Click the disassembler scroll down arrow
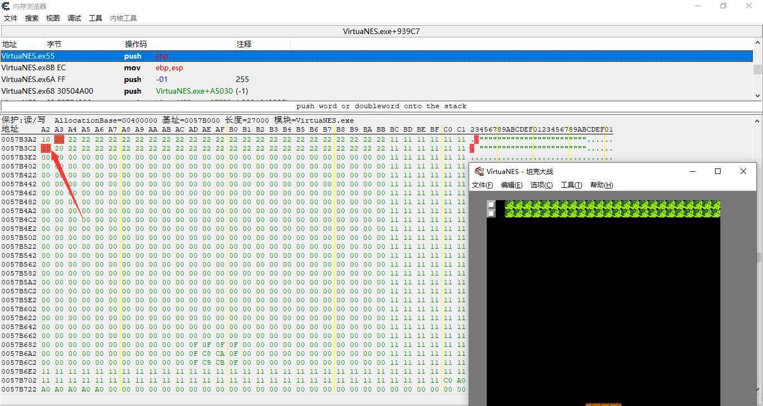Screen dimensions: 763x406 pyautogui.click(x=758, y=95)
